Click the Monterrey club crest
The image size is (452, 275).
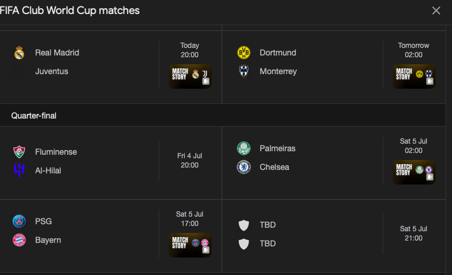coord(244,71)
